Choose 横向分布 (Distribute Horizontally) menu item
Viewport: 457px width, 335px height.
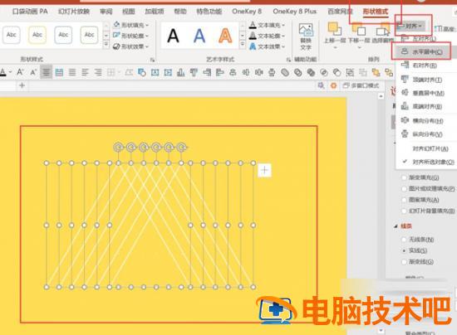424,120
